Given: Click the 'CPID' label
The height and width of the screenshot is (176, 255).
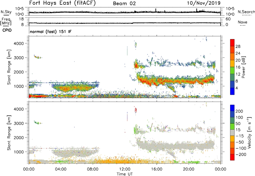Looking at the screenshot, I should click(x=7, y=30).
